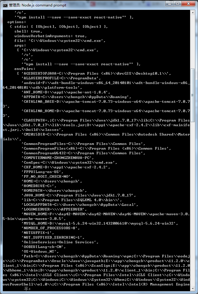Click the COMPUTERNAME=ZHONGZHENHUA-PC line
Viewport: 198px width, 294px height.
tap(58, 158)
